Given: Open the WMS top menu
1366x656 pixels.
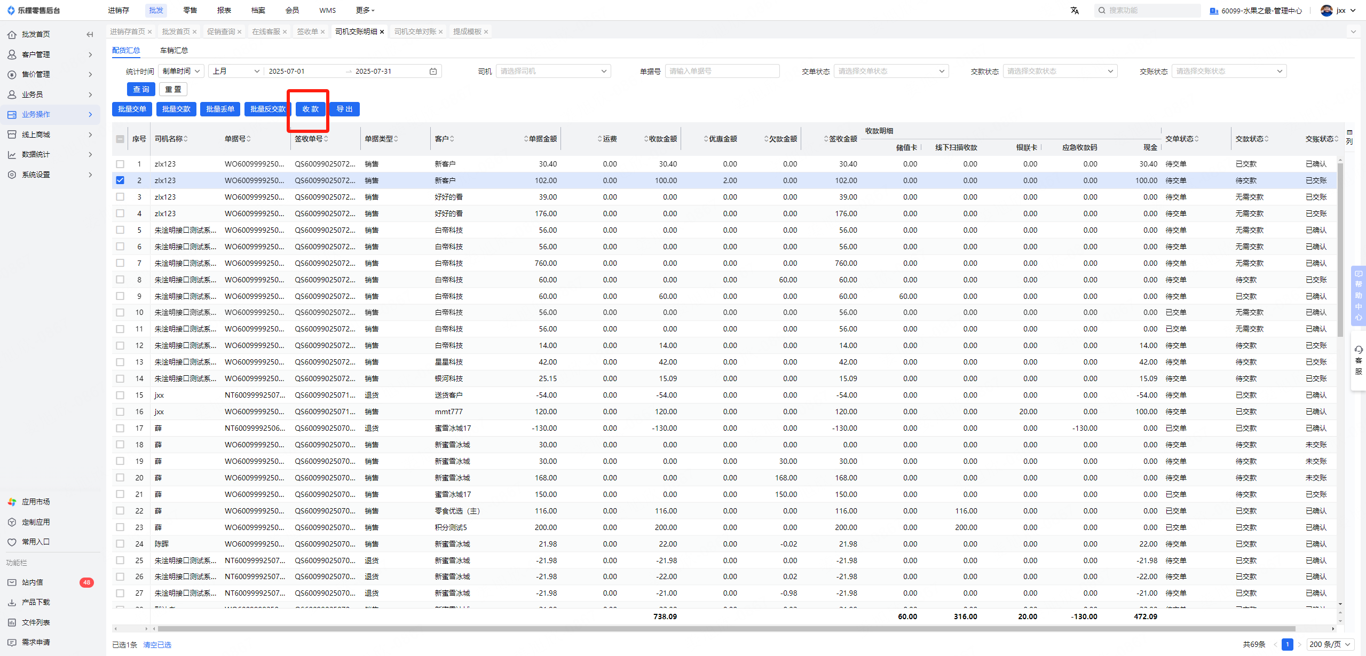Looking at the screenshot, I should [328, 10].
